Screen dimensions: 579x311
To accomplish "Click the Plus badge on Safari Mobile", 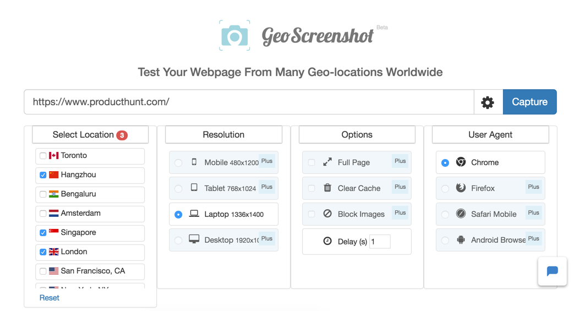I will click(533, 213).
